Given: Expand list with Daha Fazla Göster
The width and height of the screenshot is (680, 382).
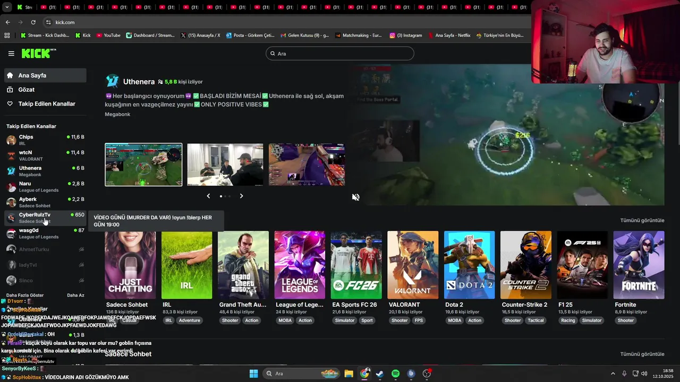Looking at the screenshot, I should (x=25, y=295).
